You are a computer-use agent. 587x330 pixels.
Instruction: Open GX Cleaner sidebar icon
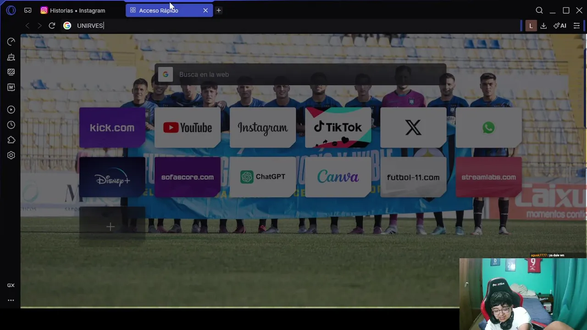[x=11, y=57]
